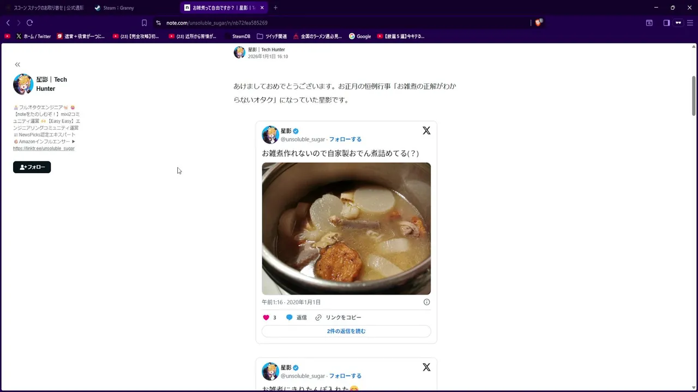This screenshot has height=392, width=698.
Task: Open @unsoluble_sugar handle on first tweet
Action: pos(303,139)
